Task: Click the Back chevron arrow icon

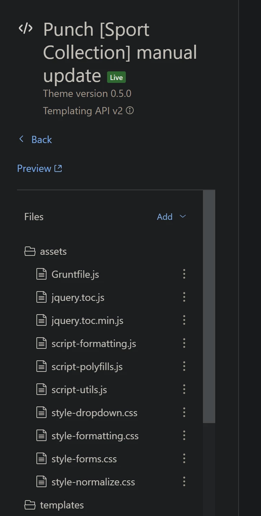Action: coord(21,139)
